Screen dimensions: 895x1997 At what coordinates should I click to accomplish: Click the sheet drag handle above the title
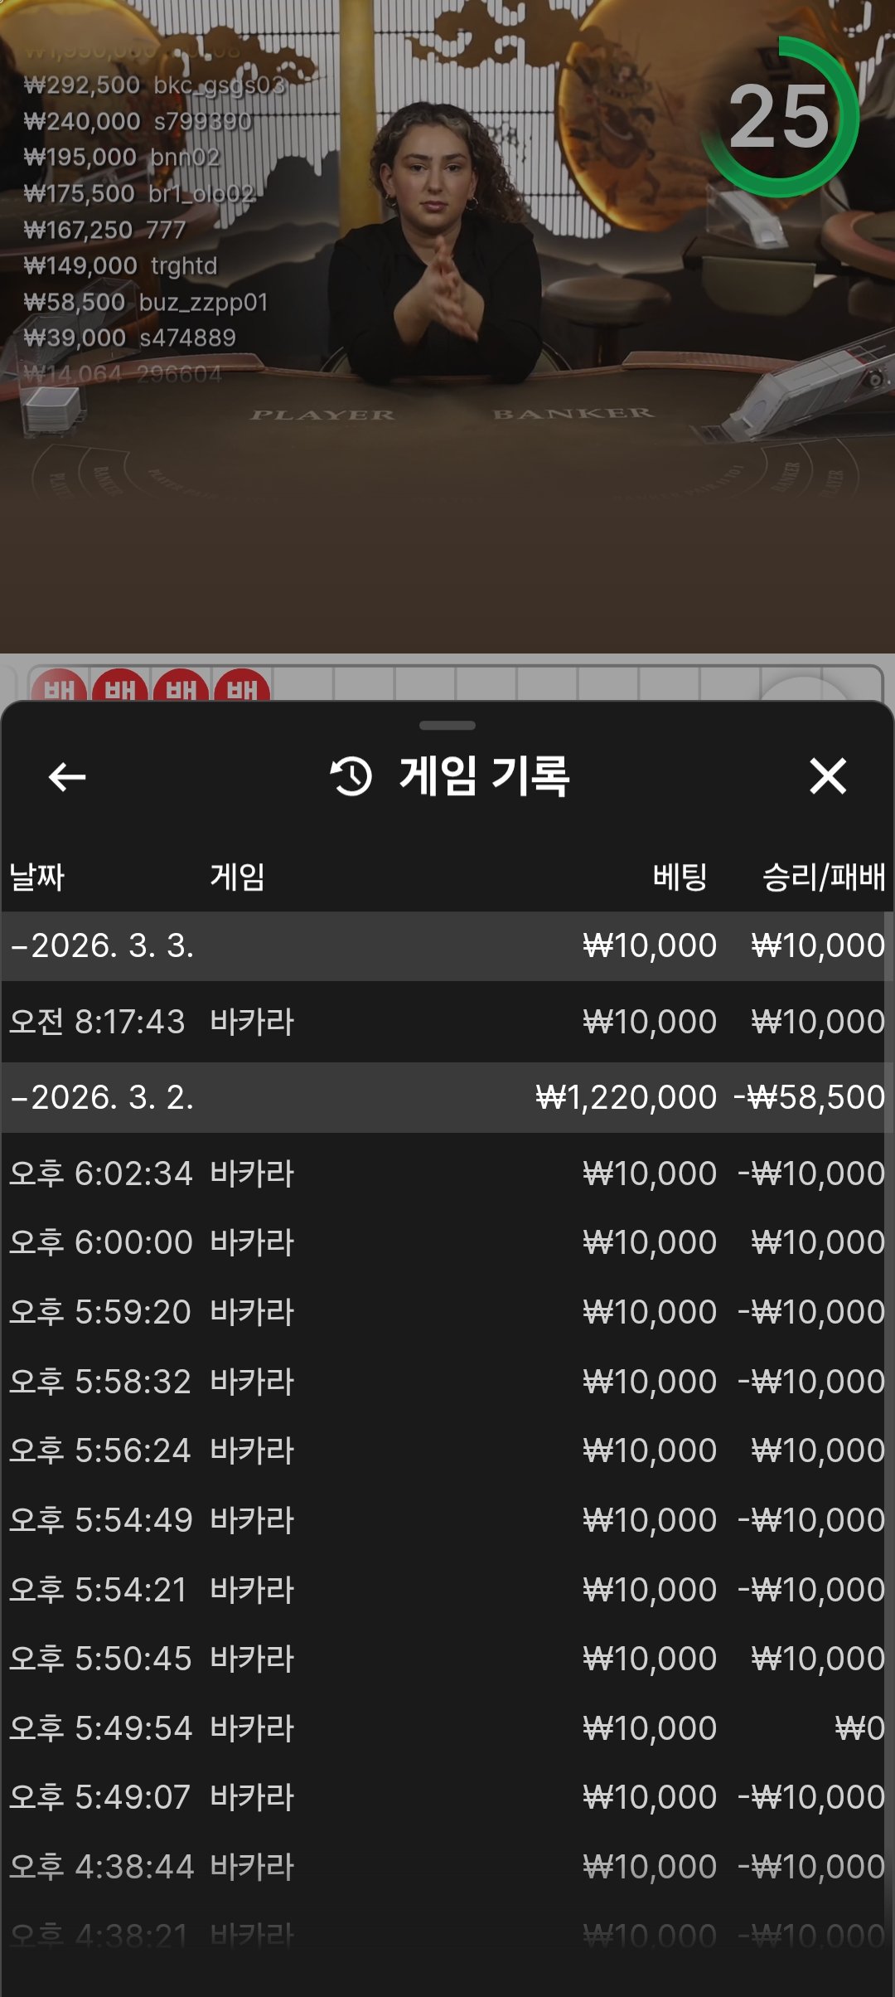click(447, 726)
